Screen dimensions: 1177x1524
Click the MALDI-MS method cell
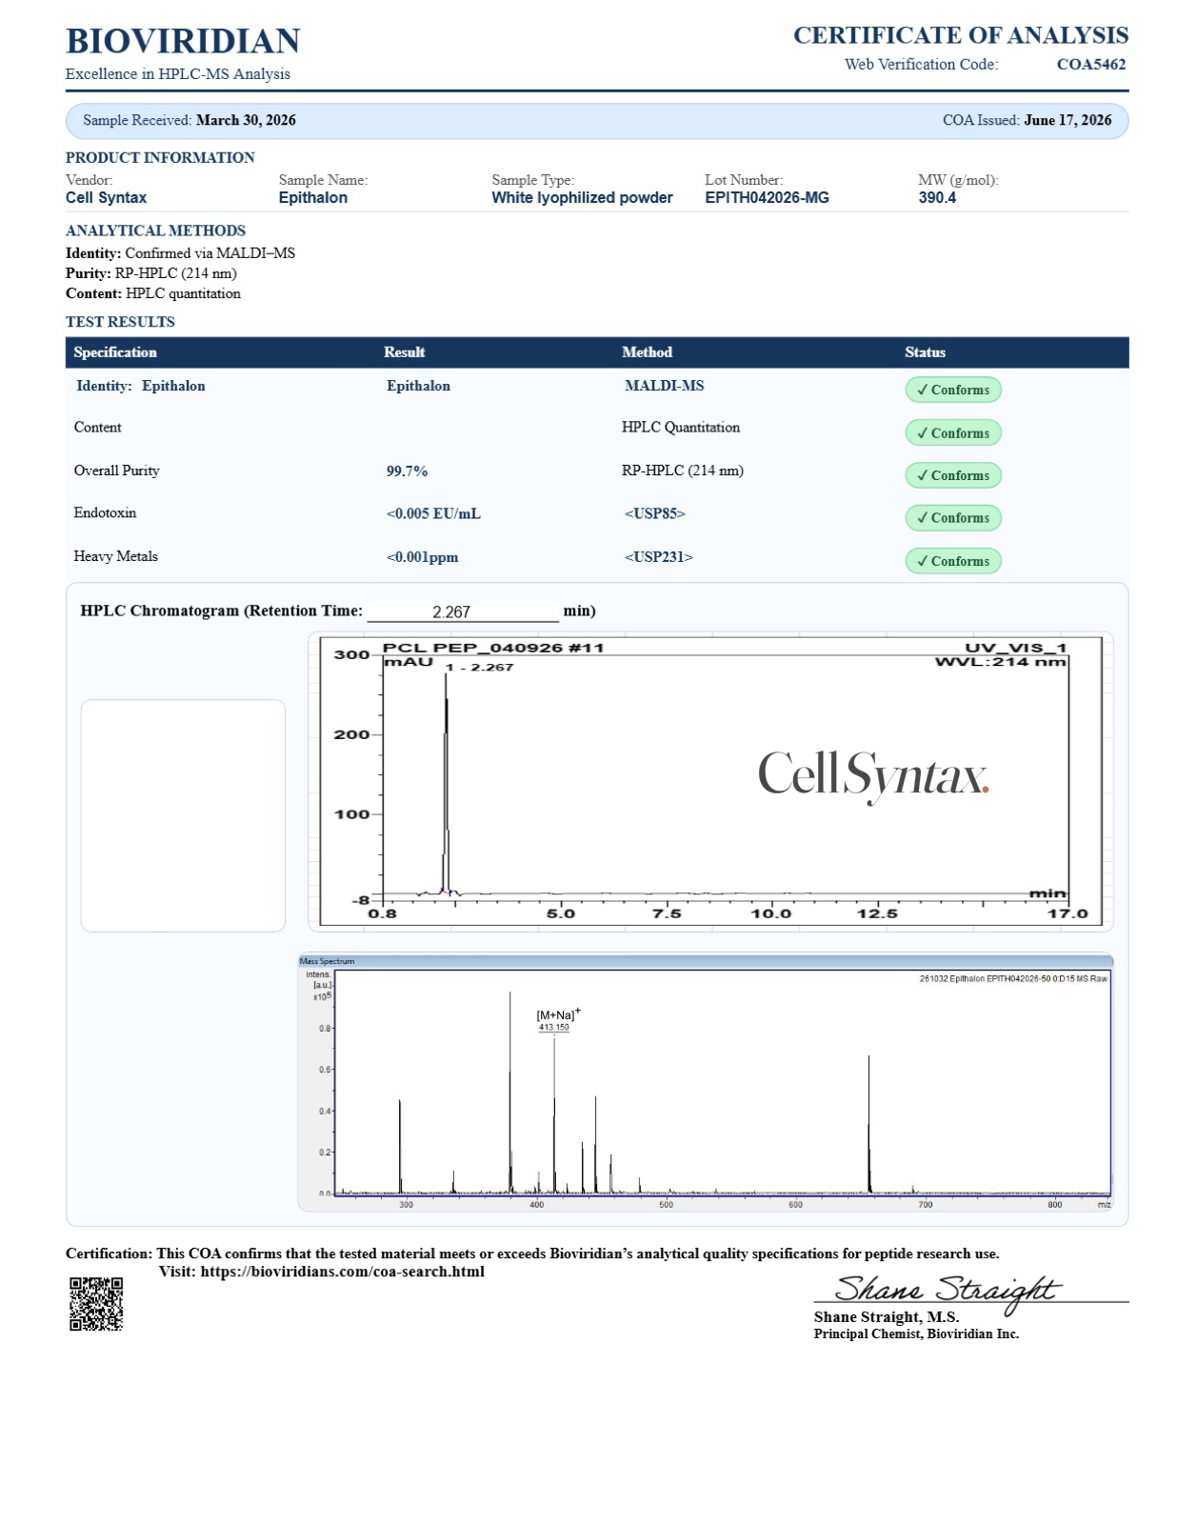pos(665,386)
